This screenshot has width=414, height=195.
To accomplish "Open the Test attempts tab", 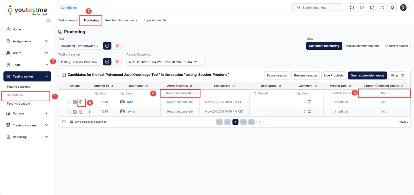I will (68, 20).
